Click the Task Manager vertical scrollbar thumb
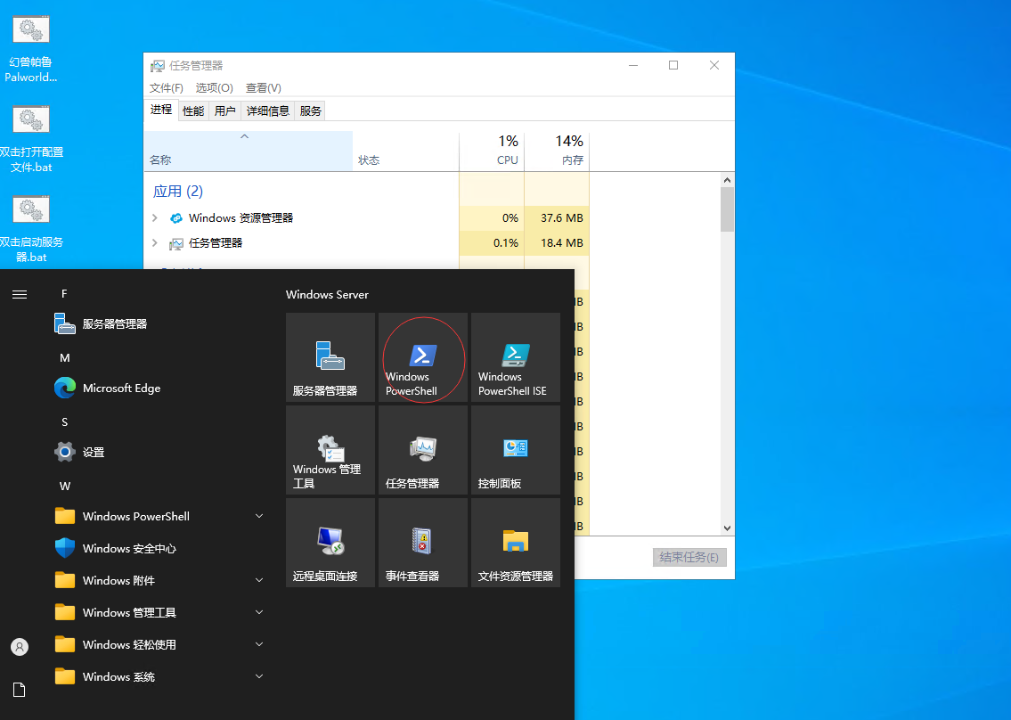 (x=728, y=209)
